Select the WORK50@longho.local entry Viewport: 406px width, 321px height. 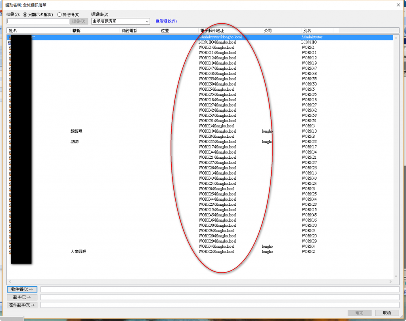[218, 84]
